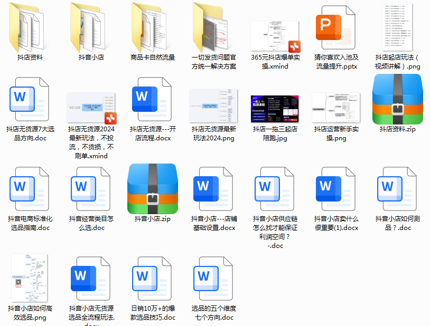This screenshot has height=326, width=430.
Task: Select the file name "选品的五个维度七个方向.doc"
Action: pyautogui.click(x=214, y=313)
